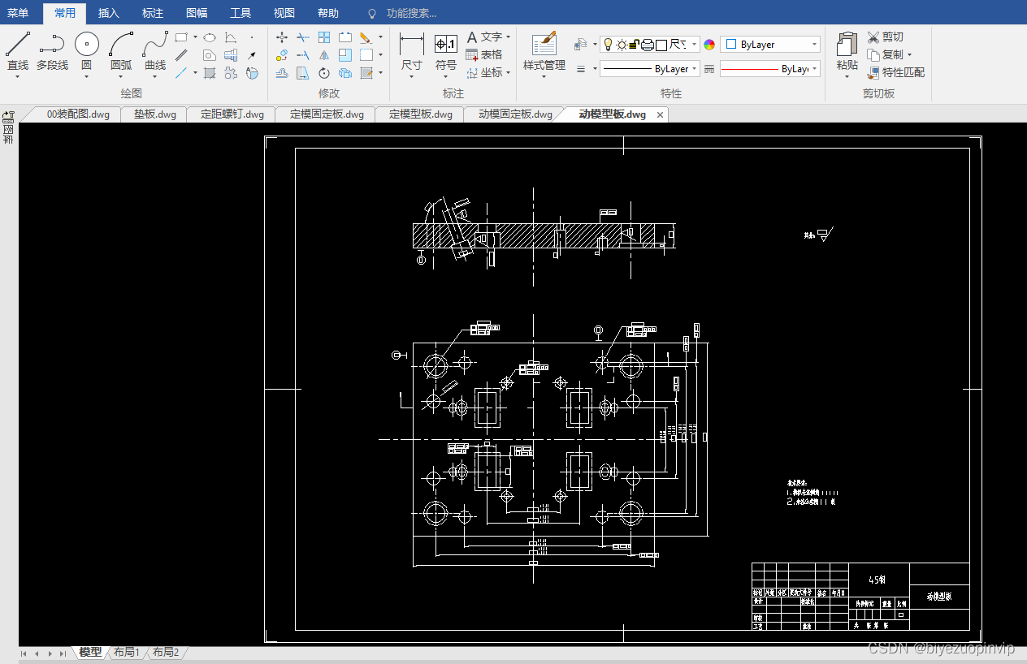Close the 动模型板.dwg tab
Screen dimensions: 1027x664
(661, 114)
